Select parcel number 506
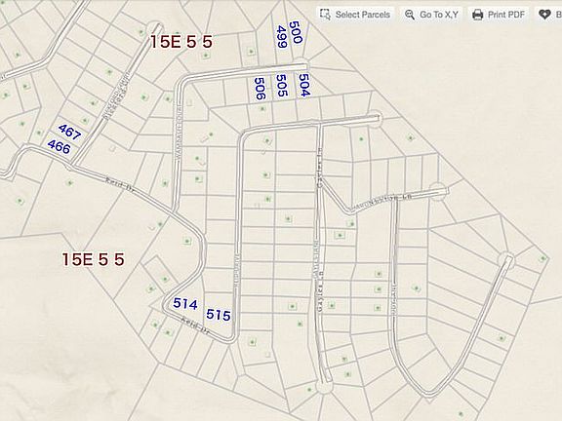The height and width of the screenshot is (421, 562). pos(260,89)
